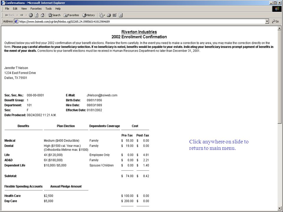Open the Help menu
Screen dimensions: 283x212
pos(58,9)
